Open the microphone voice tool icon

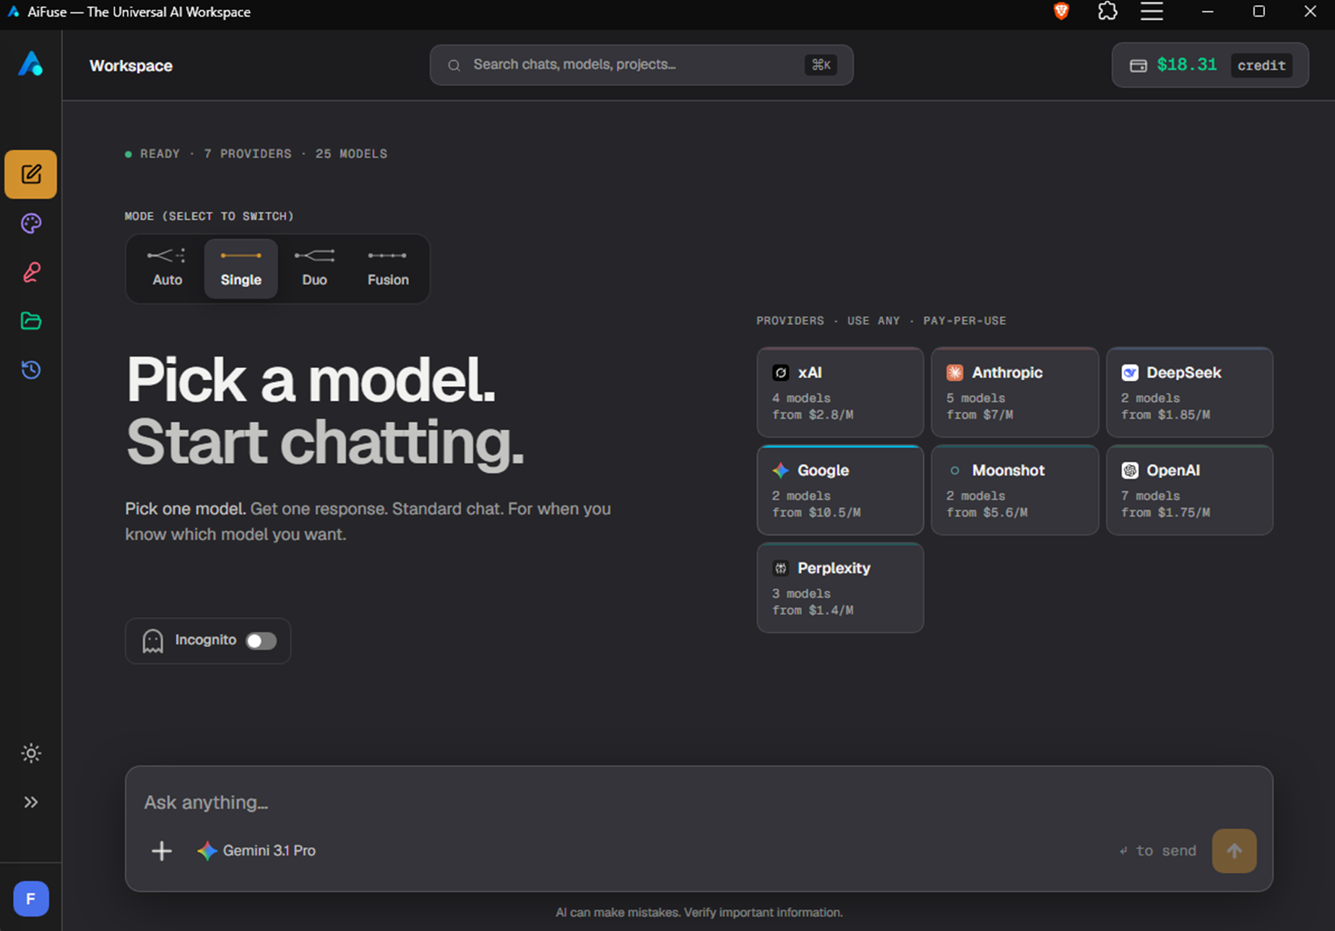click(30, 273)
